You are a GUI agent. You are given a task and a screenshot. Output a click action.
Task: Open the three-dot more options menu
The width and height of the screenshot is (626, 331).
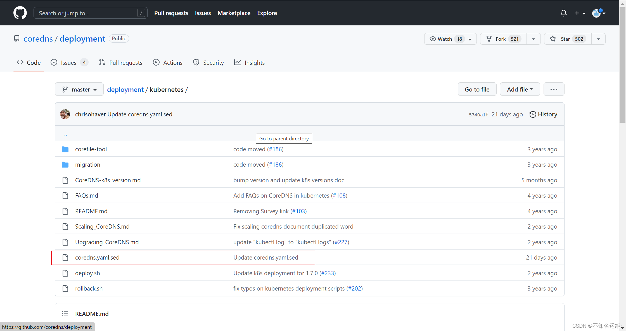(x=554, y=89)
